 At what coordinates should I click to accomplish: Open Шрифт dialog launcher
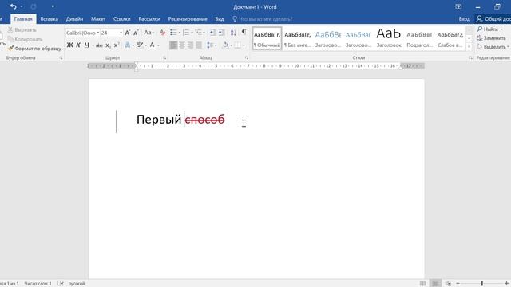pos(164,58)
